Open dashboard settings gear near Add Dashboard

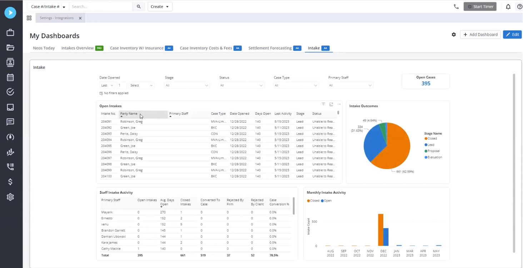pyautogui.click(x=454, y=35)
